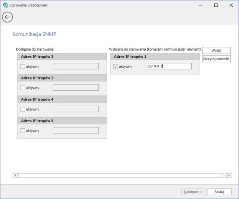Click the right scrollbar arrow
Screen dimensions: 239x199
[229, 176]
